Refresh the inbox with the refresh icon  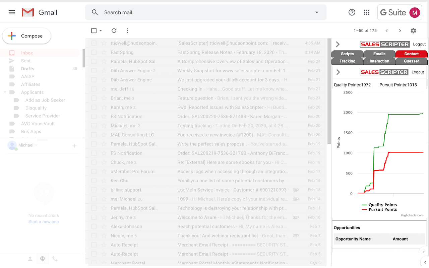tap(114, 30)
